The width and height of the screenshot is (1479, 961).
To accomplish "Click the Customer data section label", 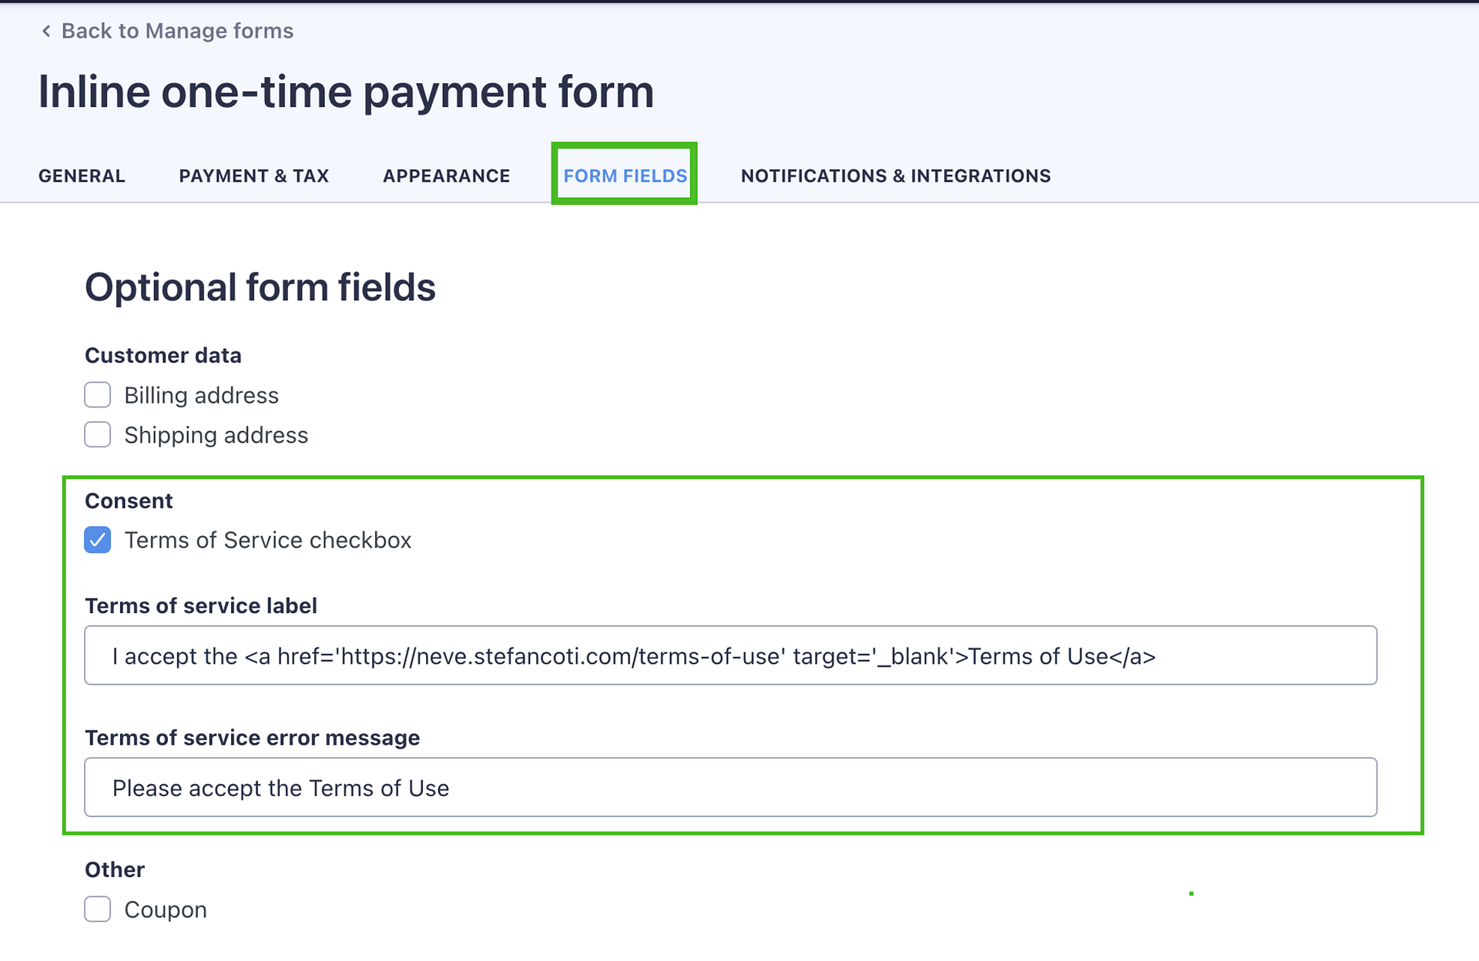I will (163, 355).
